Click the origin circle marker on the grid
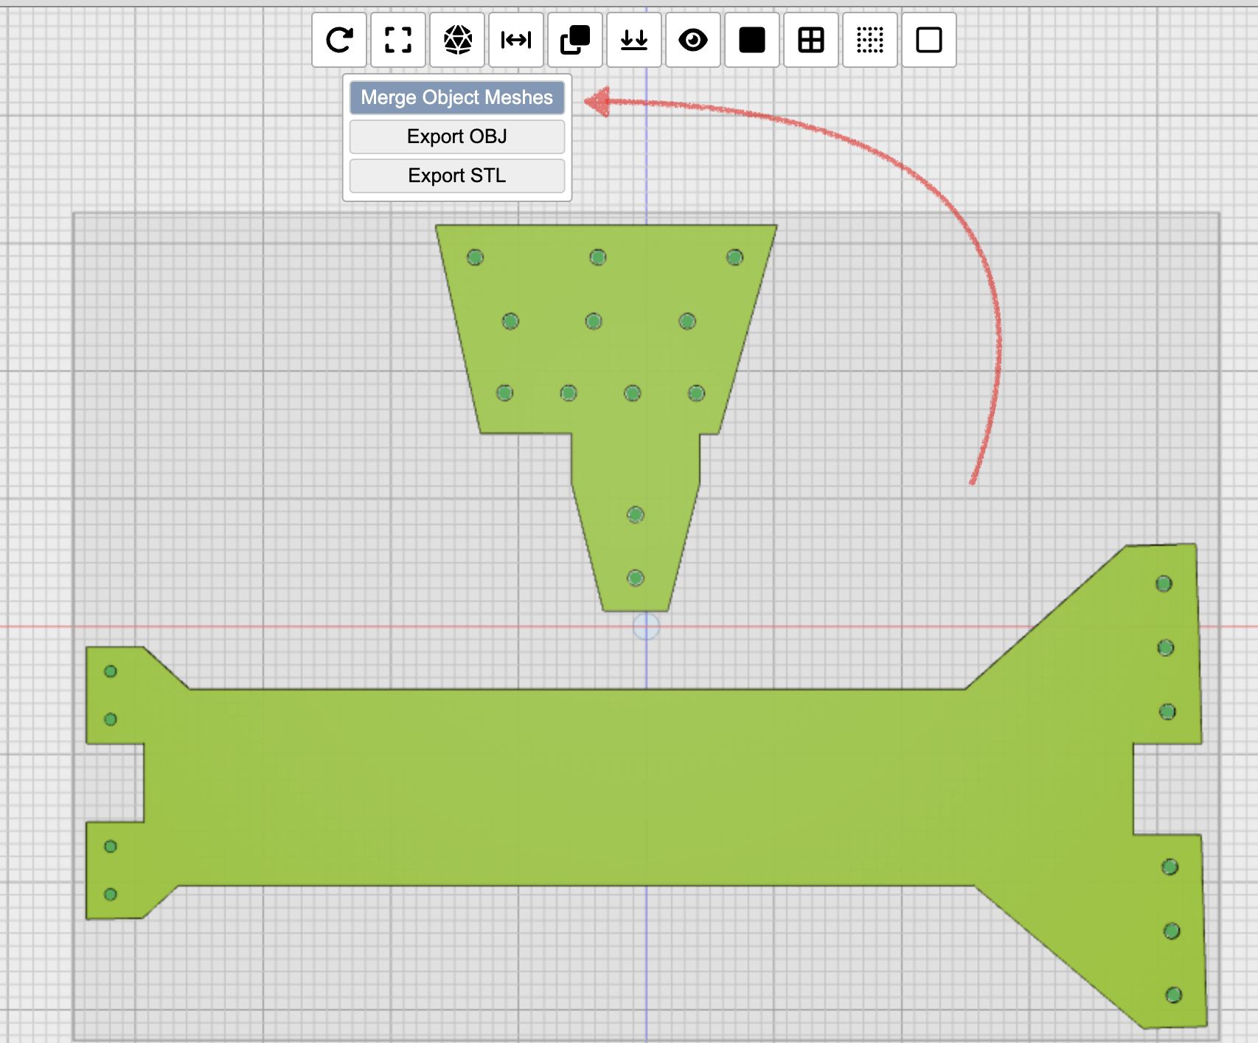 pyautogui.click(x=647, y=627)
